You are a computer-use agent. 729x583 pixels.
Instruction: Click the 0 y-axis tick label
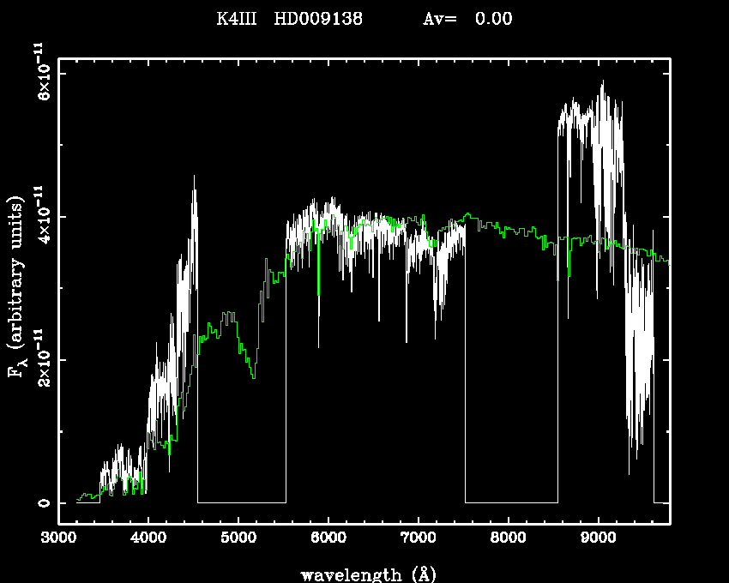point(41,502)
